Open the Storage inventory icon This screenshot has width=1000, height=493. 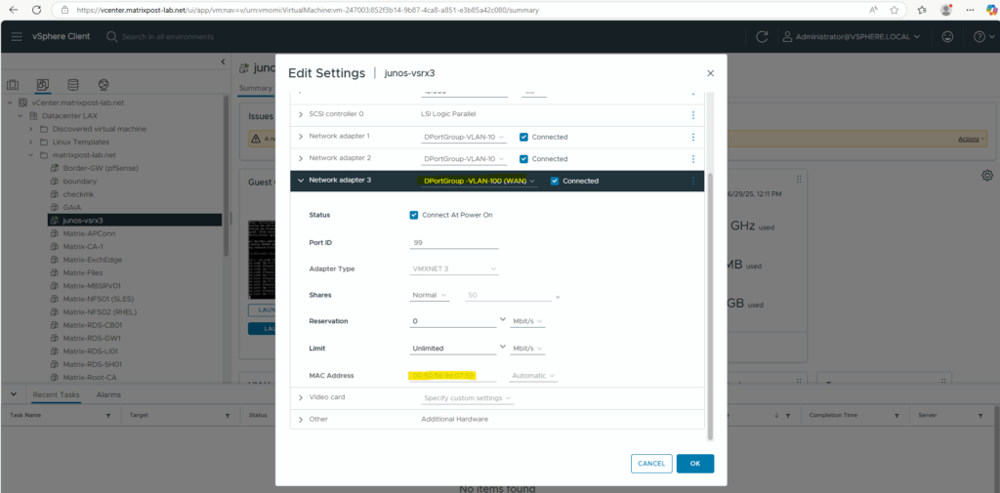tap(73, 85)
